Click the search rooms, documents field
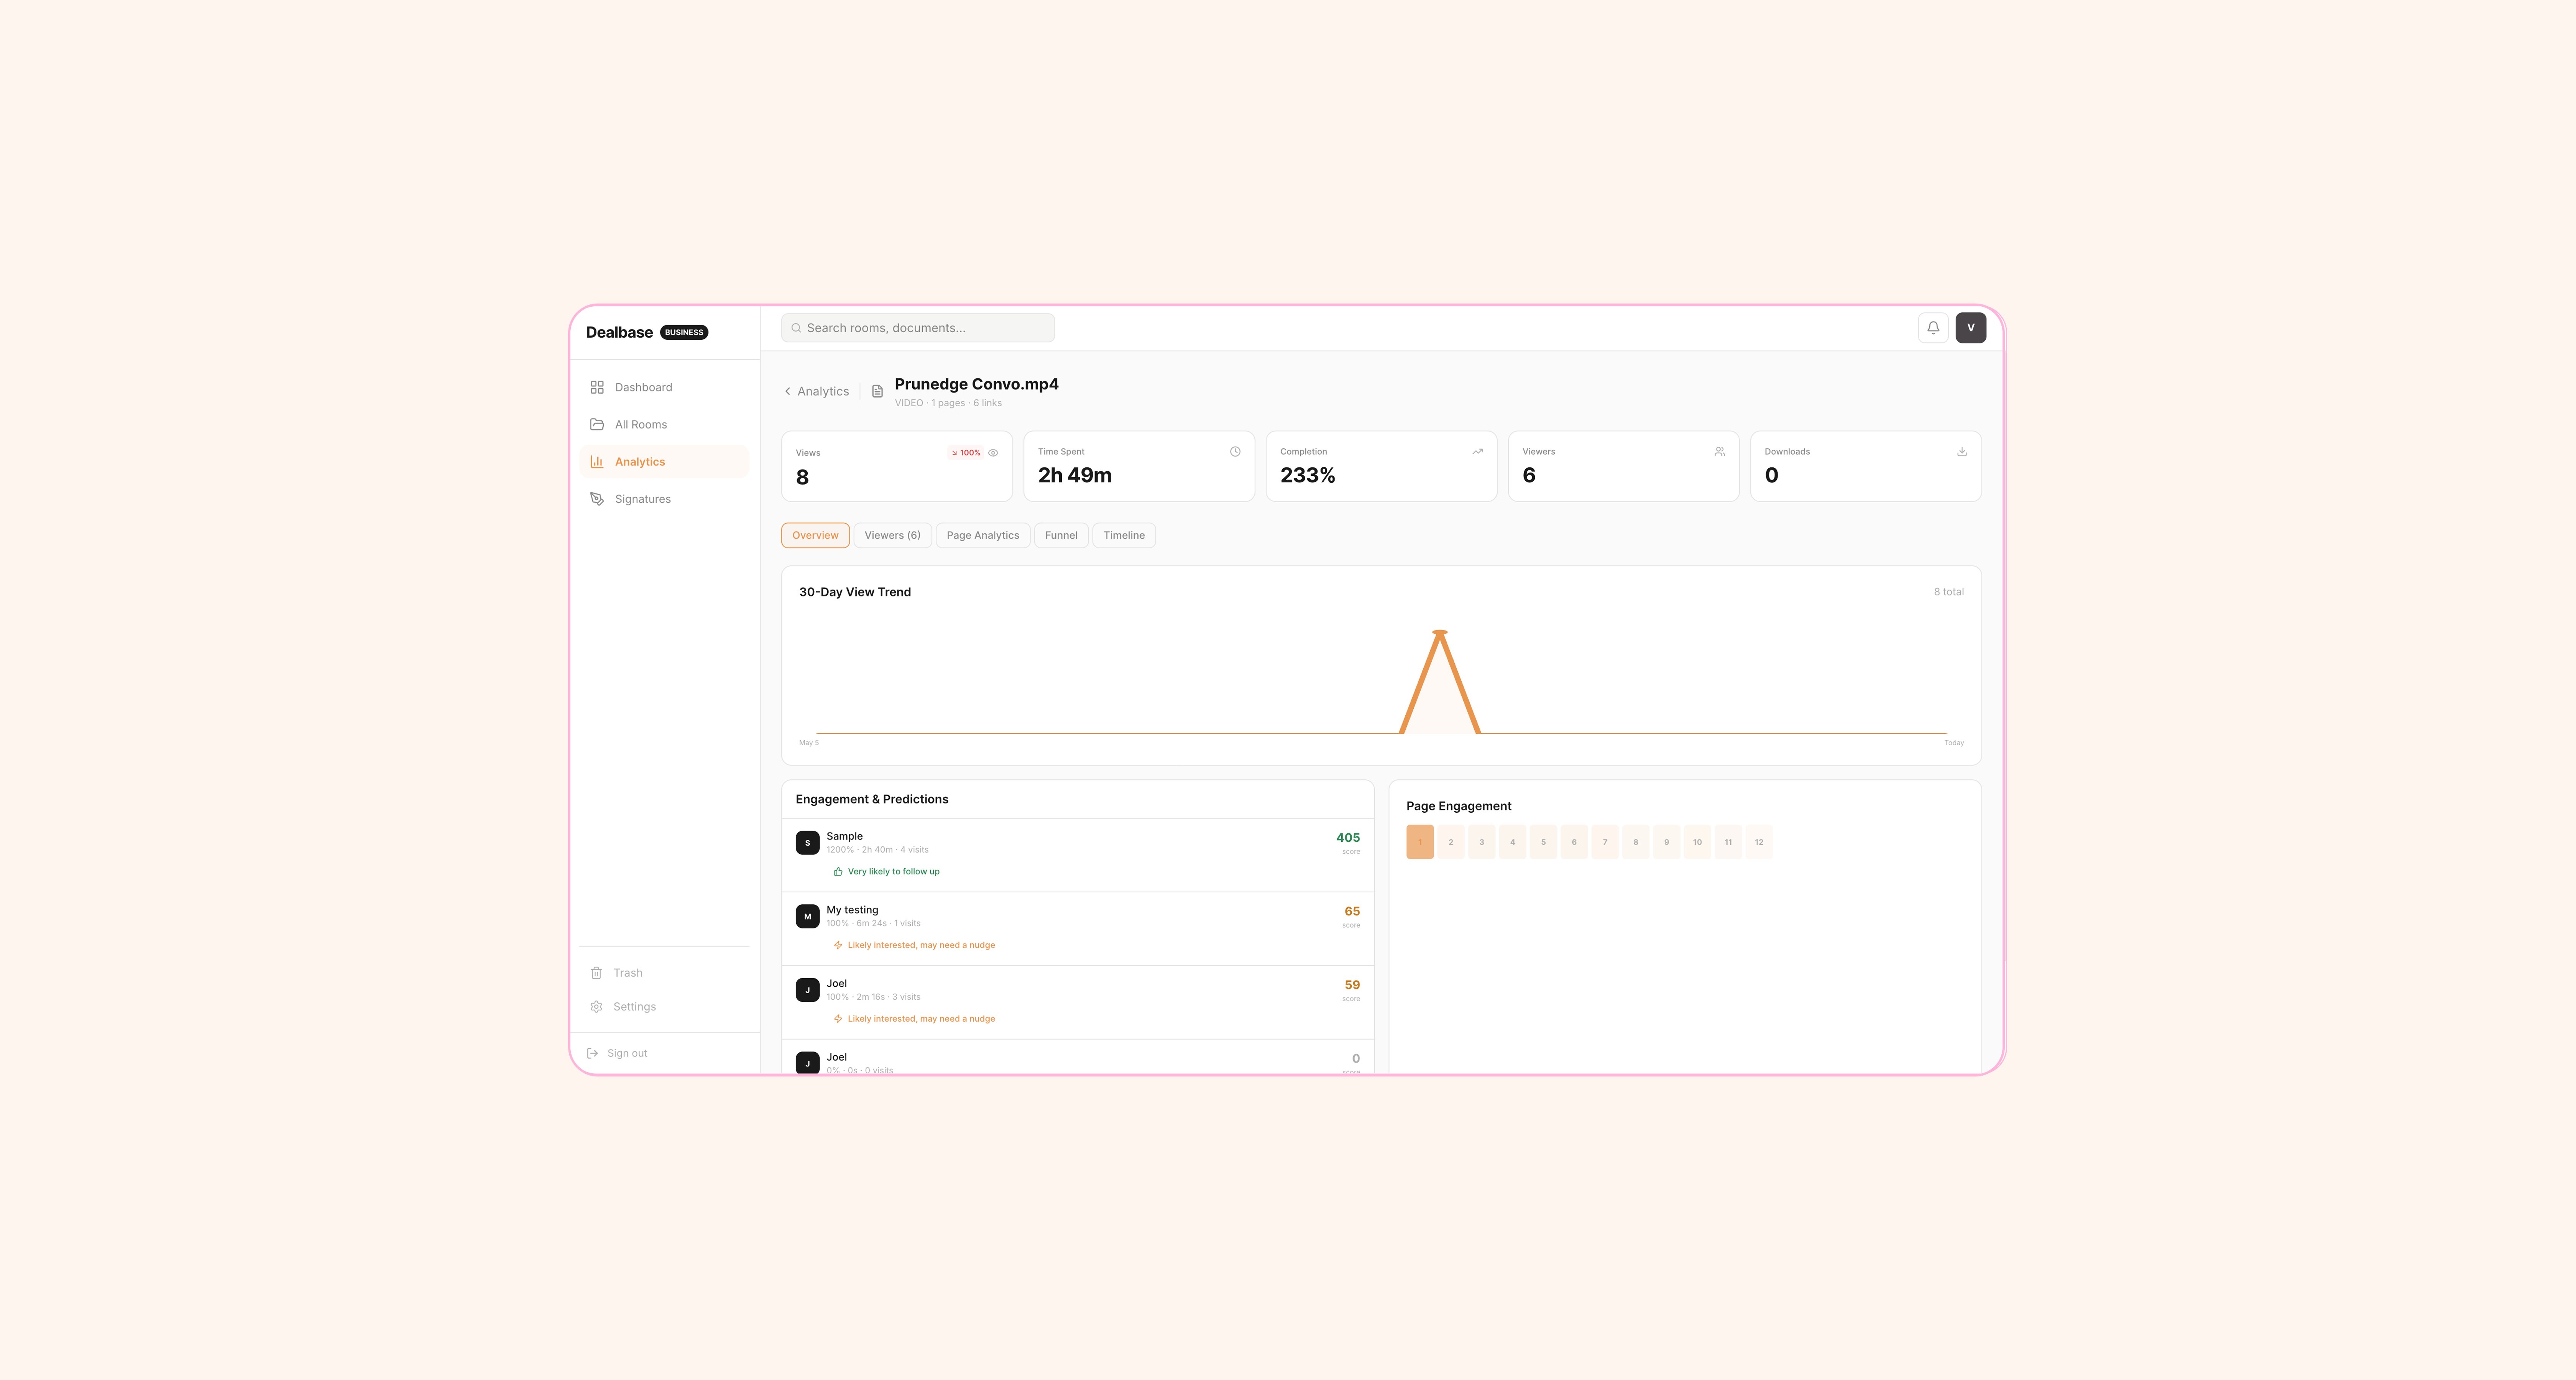2576x1380 pixels. 918,328
